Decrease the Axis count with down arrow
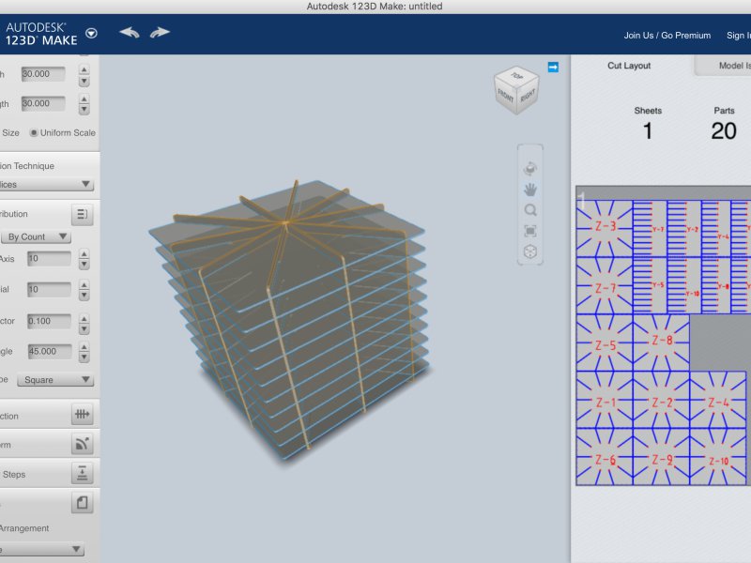 pyautogui.click(x=84, y=265)
